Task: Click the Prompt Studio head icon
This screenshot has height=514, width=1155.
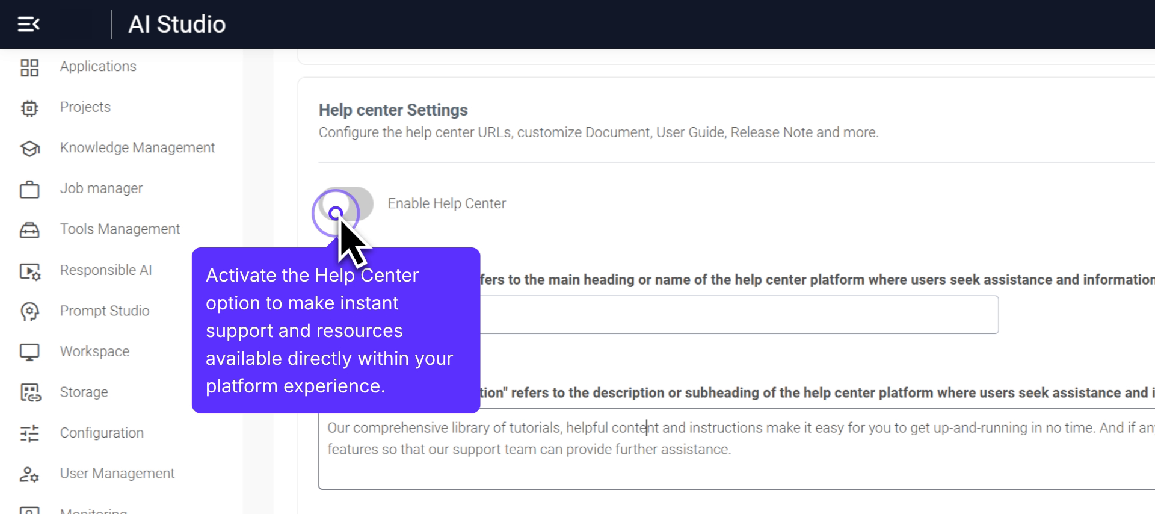Action: point(29,311)
